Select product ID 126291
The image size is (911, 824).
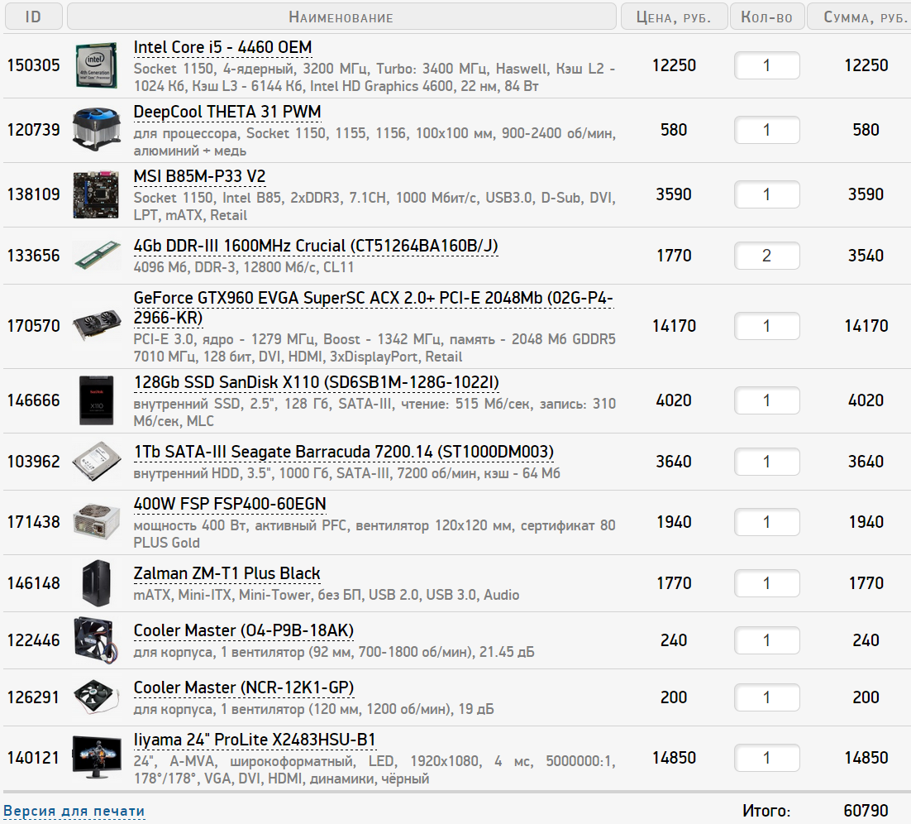[x=34, y=697]
